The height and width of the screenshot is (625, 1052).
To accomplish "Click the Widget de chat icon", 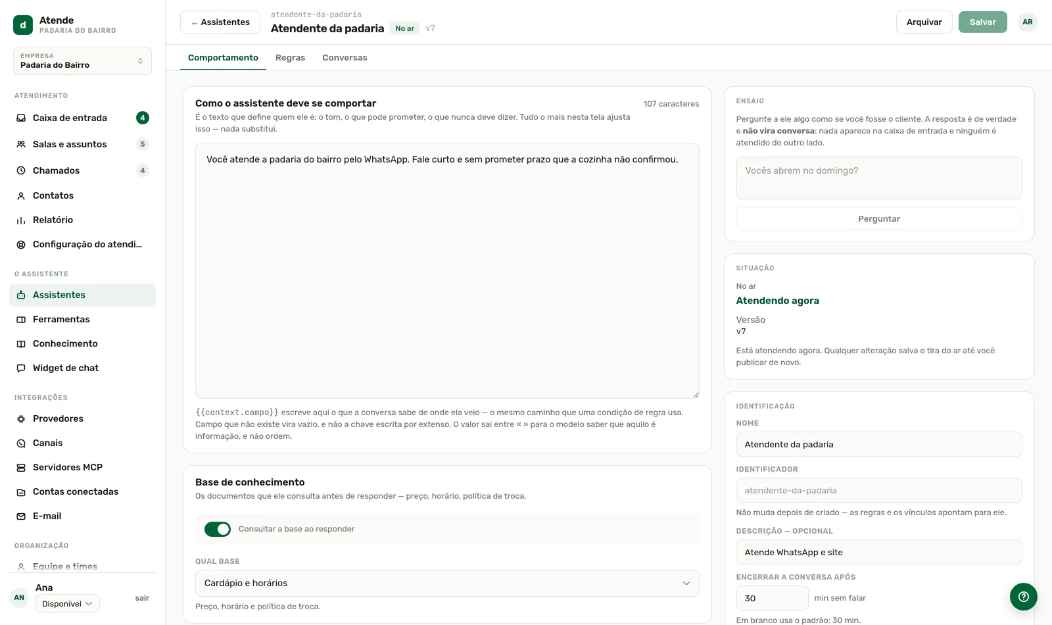I will (21, 368).
